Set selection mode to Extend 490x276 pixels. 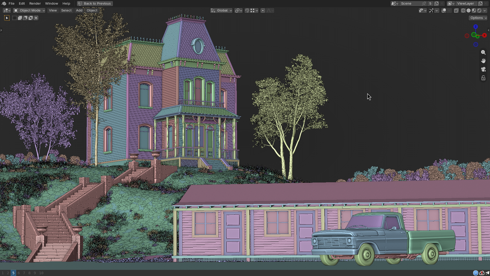pyautogui.click(x=20, y=18)
